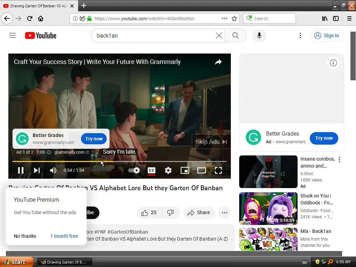Open the magnifier tray icon
356x267 pixels.
[330, 262]
